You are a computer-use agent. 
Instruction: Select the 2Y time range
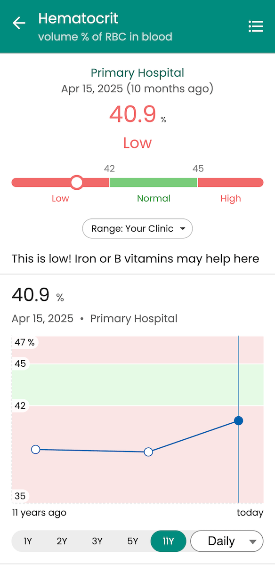62,541
